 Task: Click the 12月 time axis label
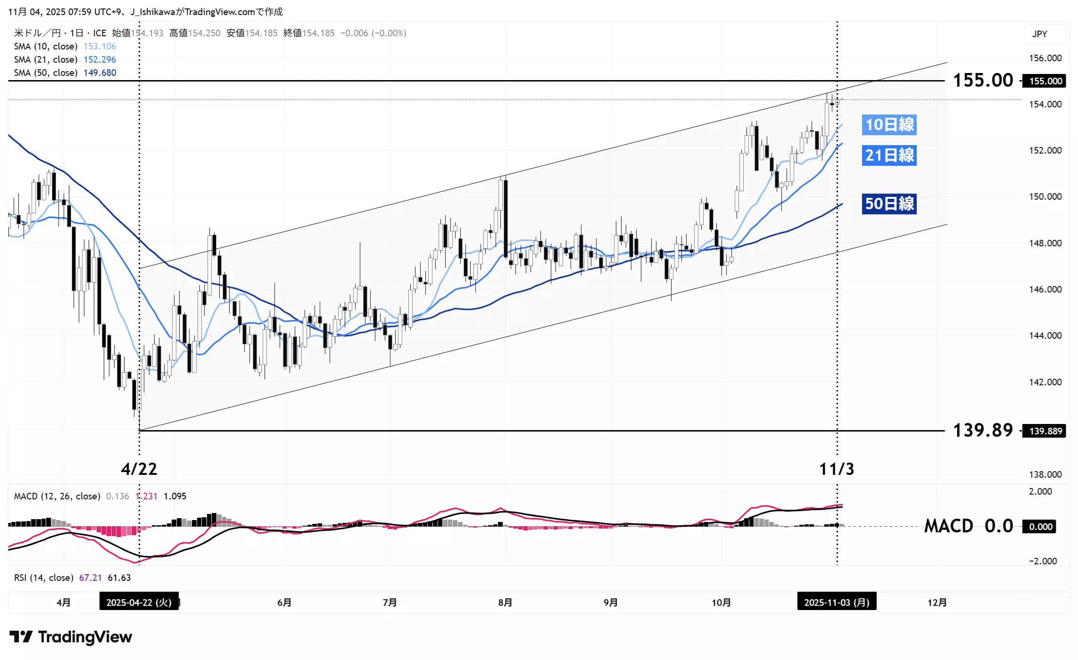937,603
